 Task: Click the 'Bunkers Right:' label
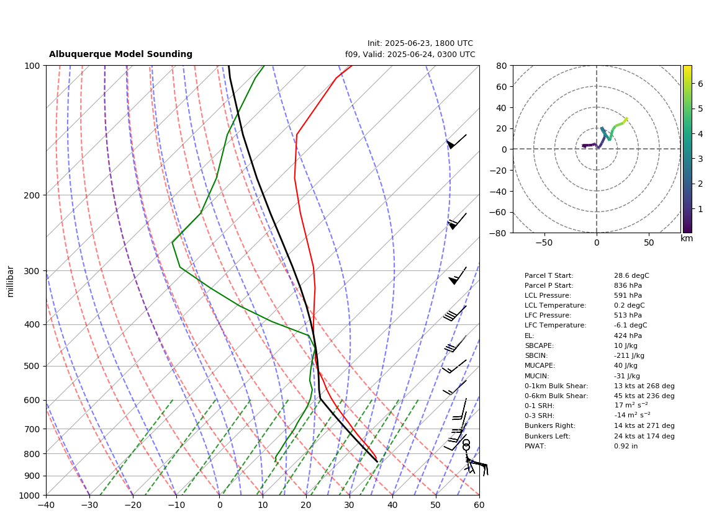[x=550, y=425]
